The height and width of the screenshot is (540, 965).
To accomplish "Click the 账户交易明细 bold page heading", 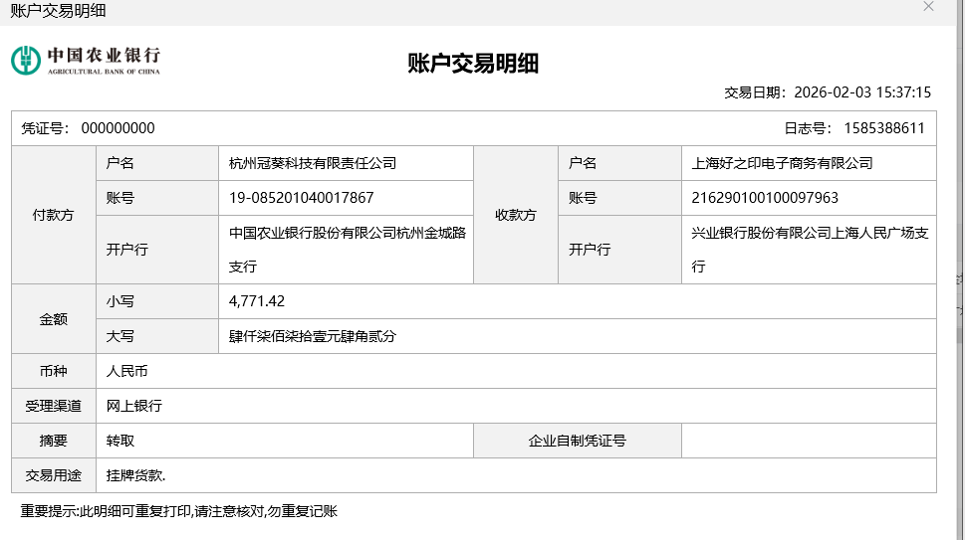I will (x=473, y=64).
